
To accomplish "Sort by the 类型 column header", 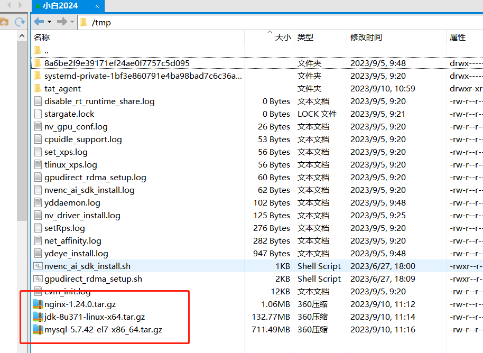I will [x=305, y=38].
